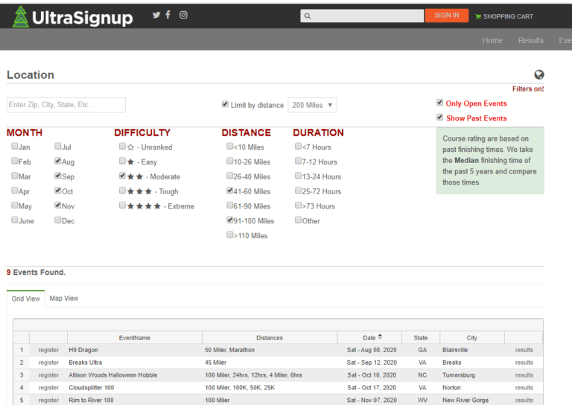Viewport: 572px width, 405px height.
Task: Open the Results menu item
Action: point(530,40)
